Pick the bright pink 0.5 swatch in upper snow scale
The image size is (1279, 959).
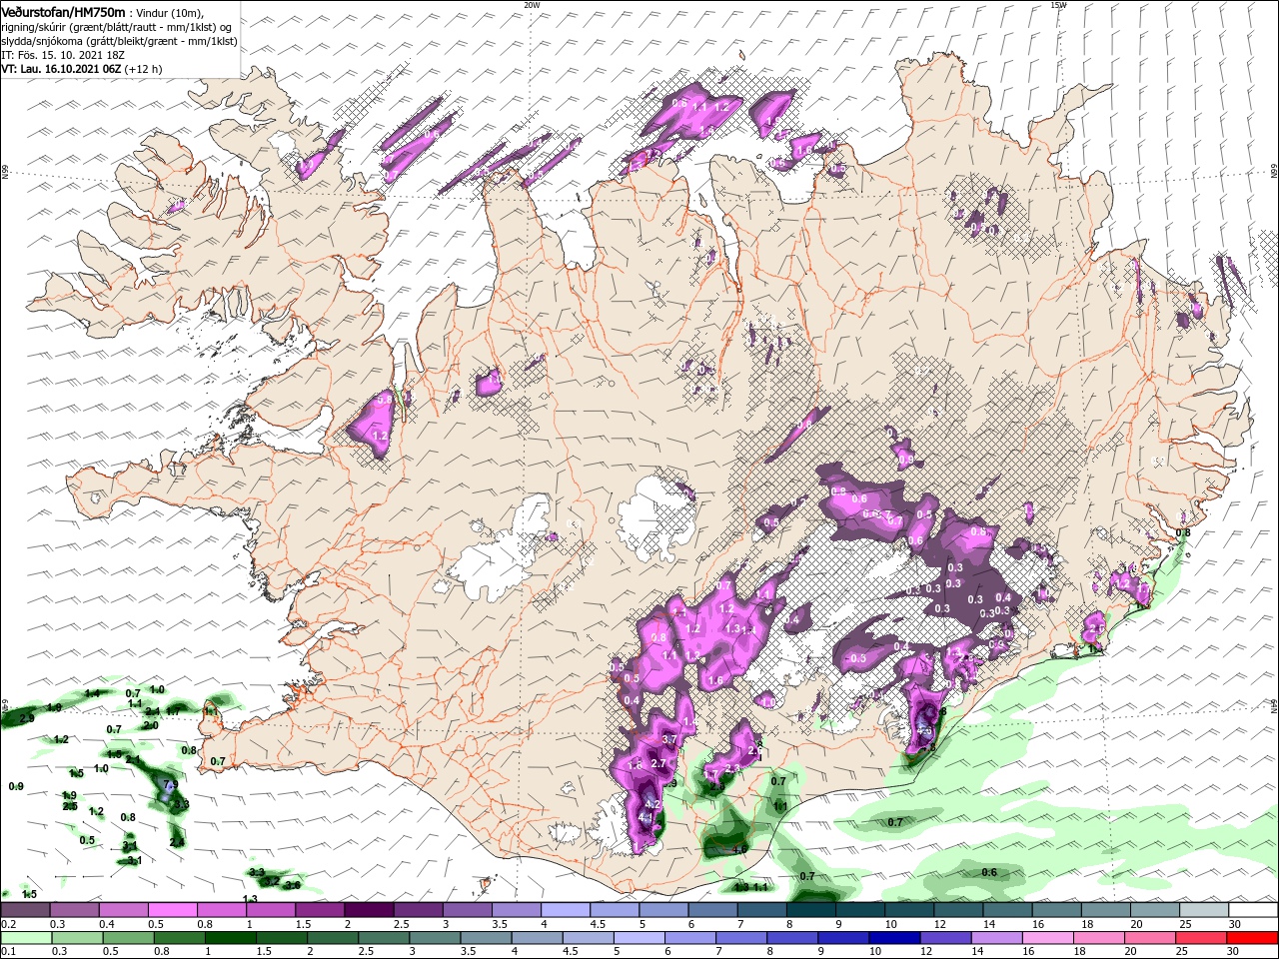(x=172, y=910)
